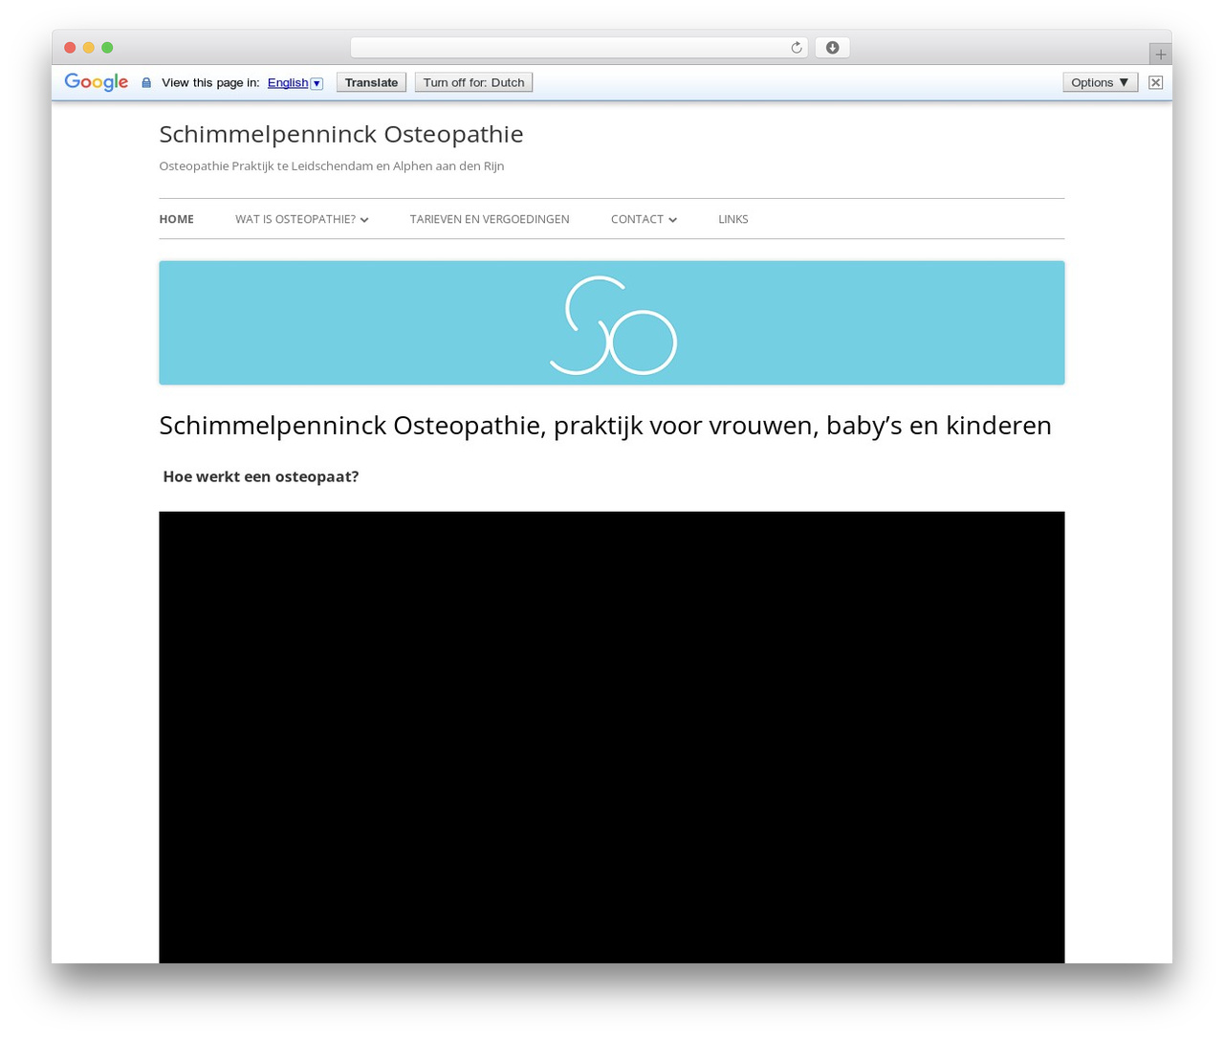Click the green maximize window button
Screen dimensions: 1224x1037
coord(107,48)
